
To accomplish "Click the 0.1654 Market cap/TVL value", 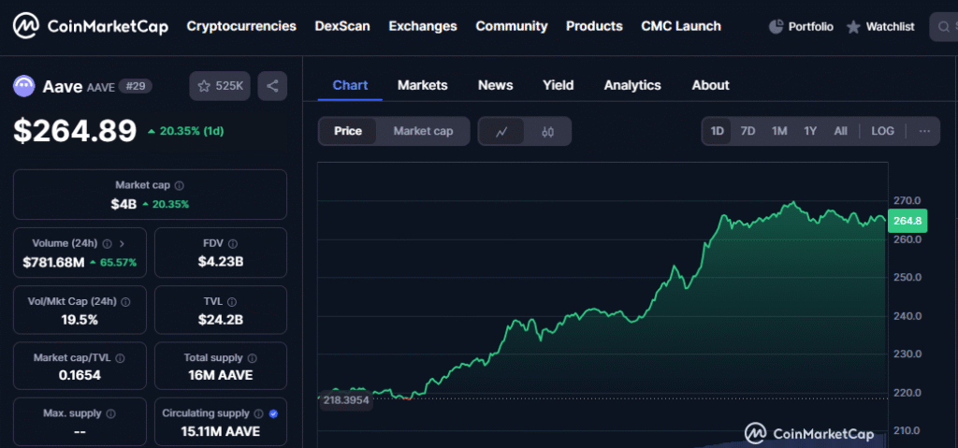I will coord(80,375).
